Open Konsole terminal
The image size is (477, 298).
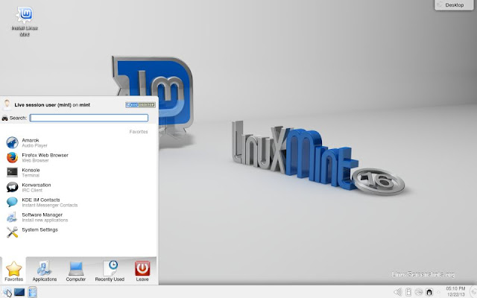(x=77, y=172)
